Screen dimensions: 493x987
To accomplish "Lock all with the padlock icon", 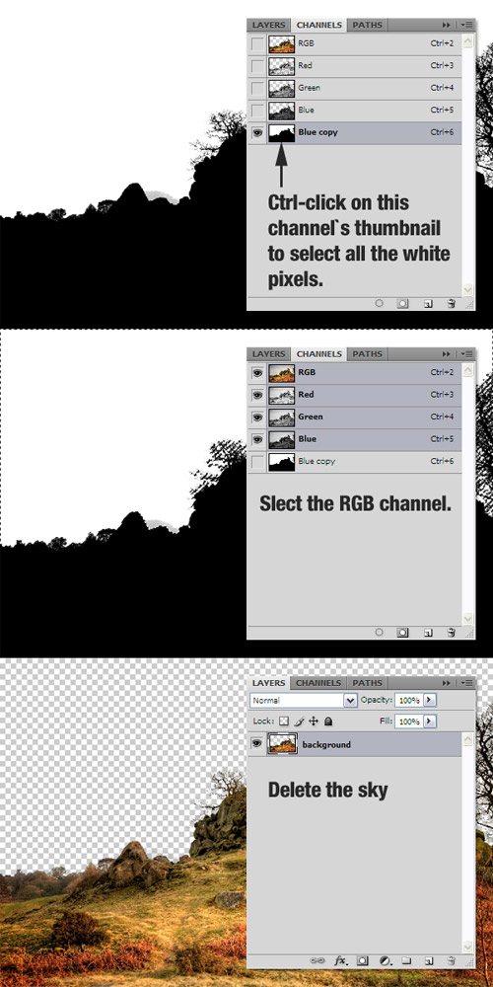I will point(328,721).
